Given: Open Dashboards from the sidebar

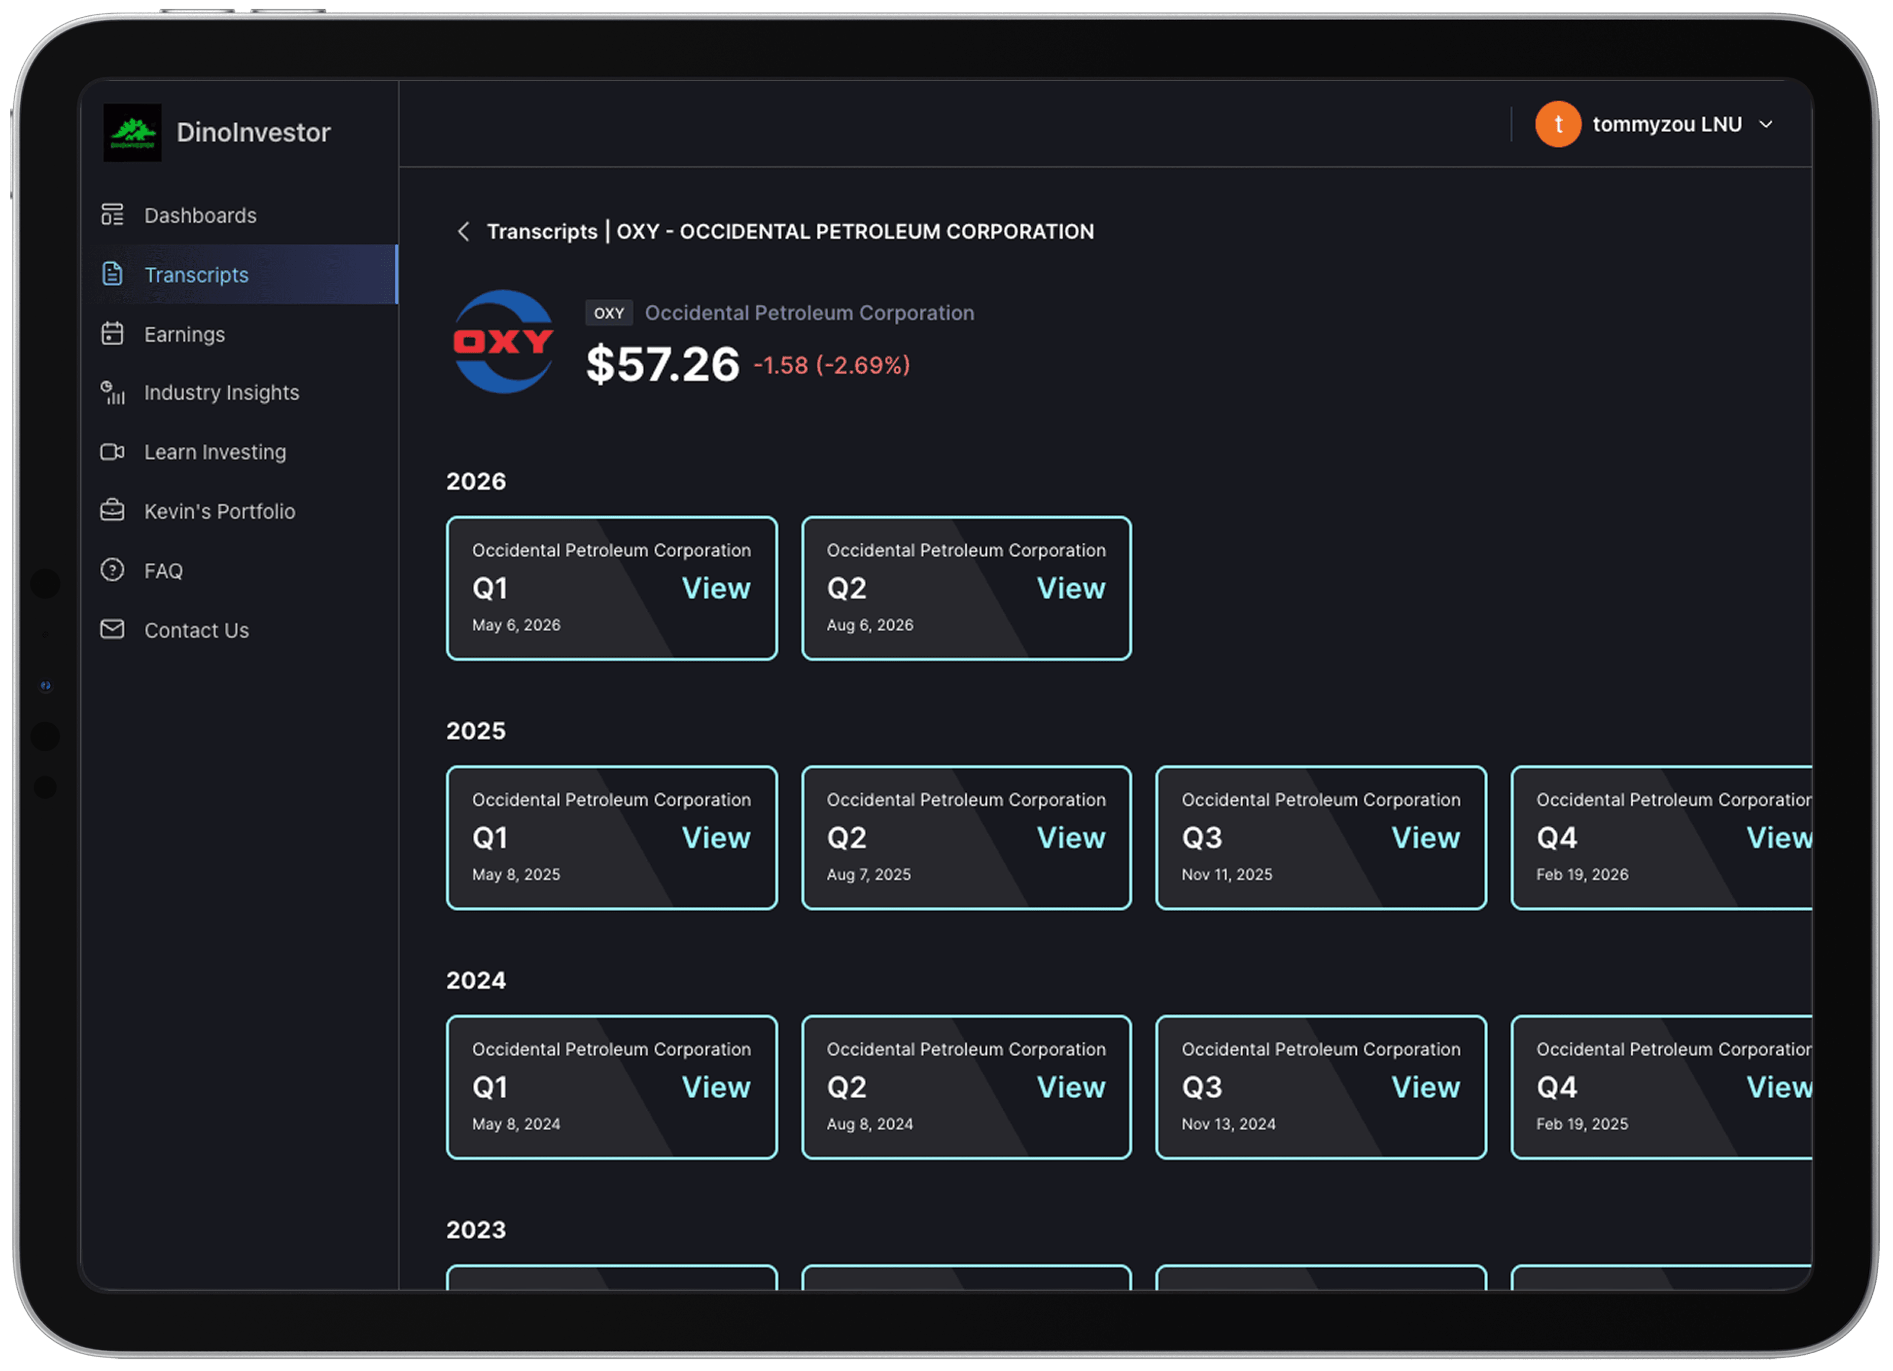Looking at the screenshot, I should click(x=200, y=215).
